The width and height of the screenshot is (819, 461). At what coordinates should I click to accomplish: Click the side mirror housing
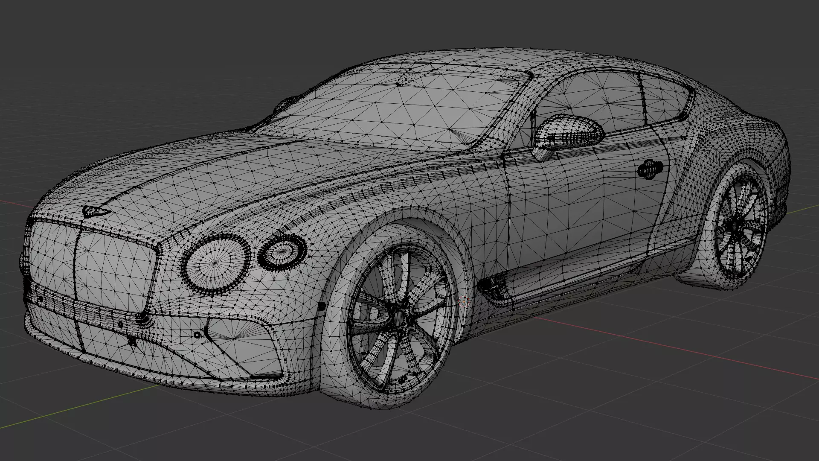coord(569,131)
